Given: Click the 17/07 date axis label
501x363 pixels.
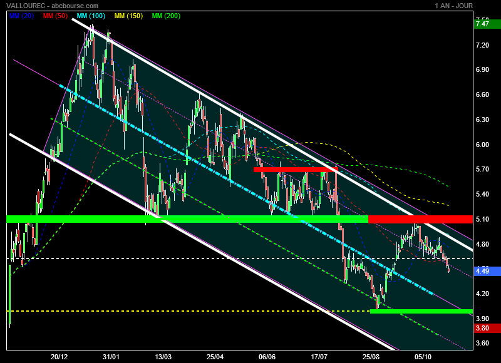Looking at the screenshot, I should point(319,357).
